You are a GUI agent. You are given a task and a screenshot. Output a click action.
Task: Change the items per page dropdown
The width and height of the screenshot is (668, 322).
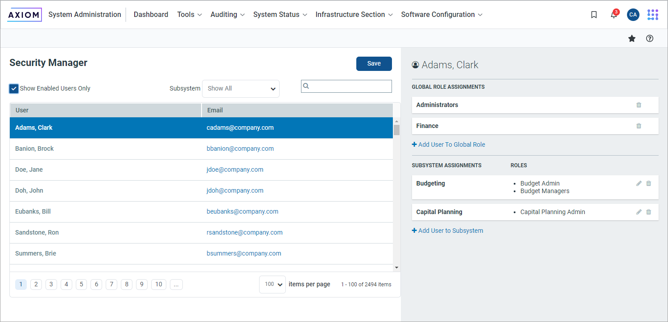coord(272,284)
